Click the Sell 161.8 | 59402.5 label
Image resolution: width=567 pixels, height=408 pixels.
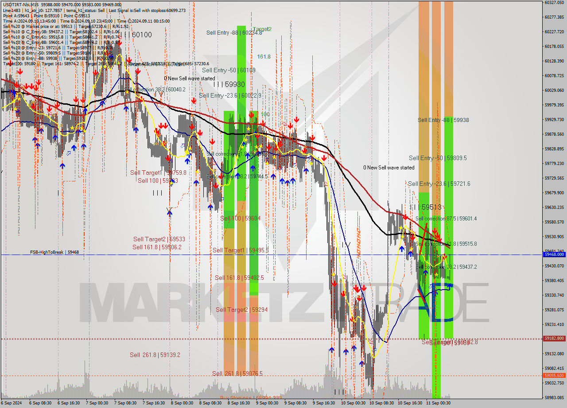(239, 278)
